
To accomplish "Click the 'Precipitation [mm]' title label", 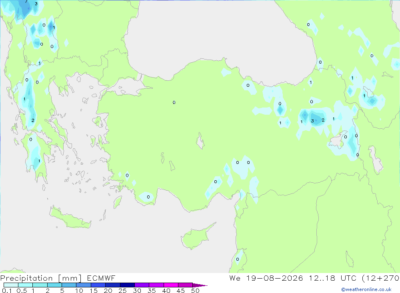I will [x=41, y=278].
